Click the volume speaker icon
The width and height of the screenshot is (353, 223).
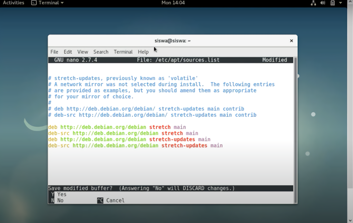(x=323, y=3)
